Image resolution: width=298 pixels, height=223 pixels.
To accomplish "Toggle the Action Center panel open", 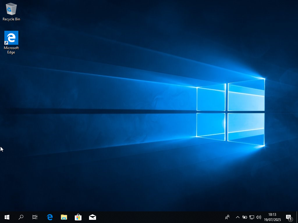I will [x=288, y=217].
